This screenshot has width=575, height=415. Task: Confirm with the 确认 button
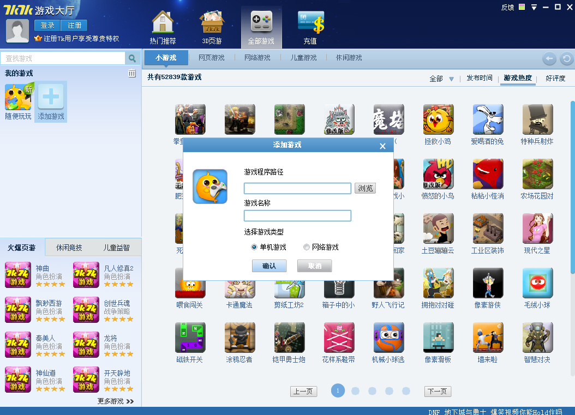(x=269, y=266)
